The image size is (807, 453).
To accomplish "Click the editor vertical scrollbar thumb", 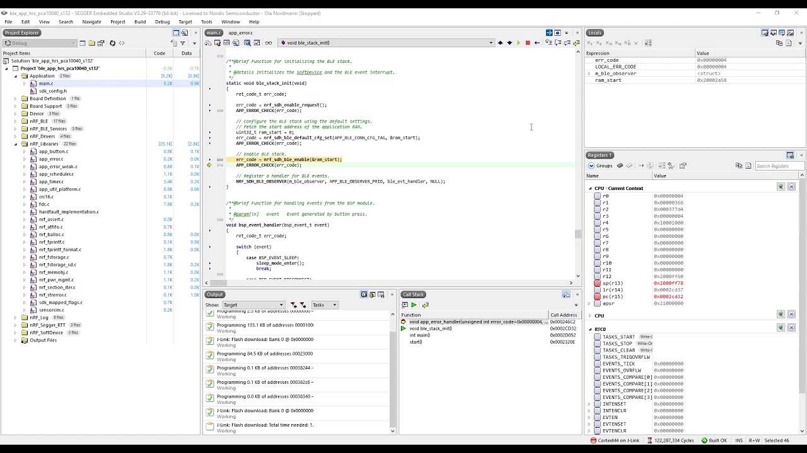I will (x=578, y=235).
